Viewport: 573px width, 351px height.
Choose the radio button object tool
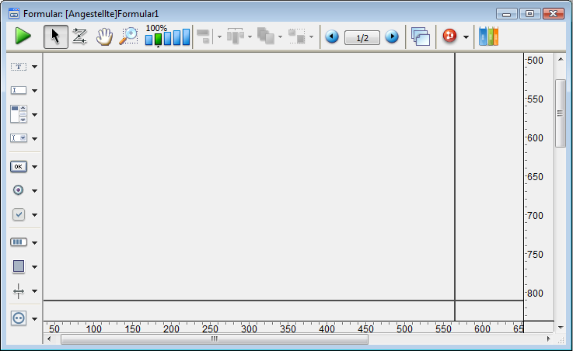point(19,190)
